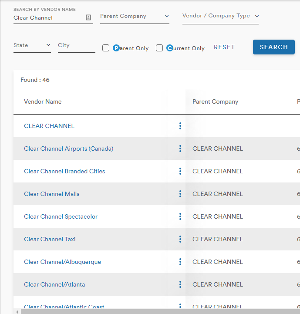Open kebab menu for Clear Channel Taxi
The height and width of the screenshot is (314, 300).
(x=180, y=239)
